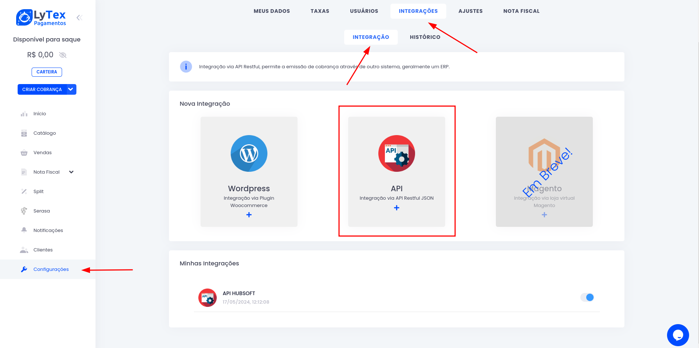Click the Wordpress logo icon
The height and width of the screenshot is (348, 699).
tap(249, 153)
